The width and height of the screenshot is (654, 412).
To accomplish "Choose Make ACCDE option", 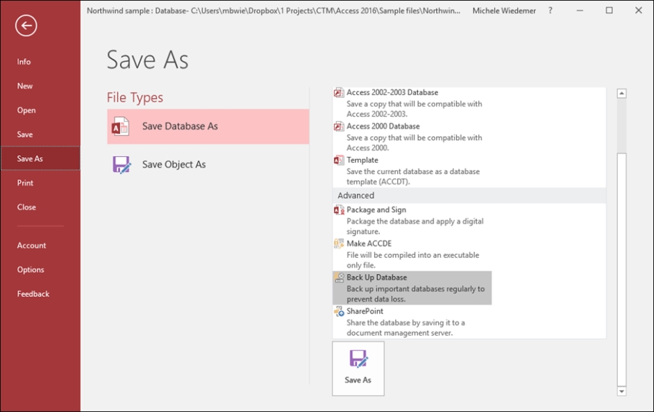I will (412, 254).
